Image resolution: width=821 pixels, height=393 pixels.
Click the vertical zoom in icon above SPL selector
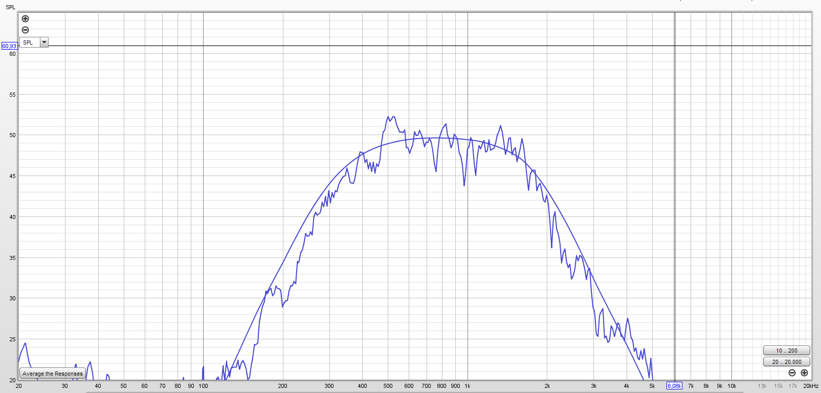pos(26,19)
